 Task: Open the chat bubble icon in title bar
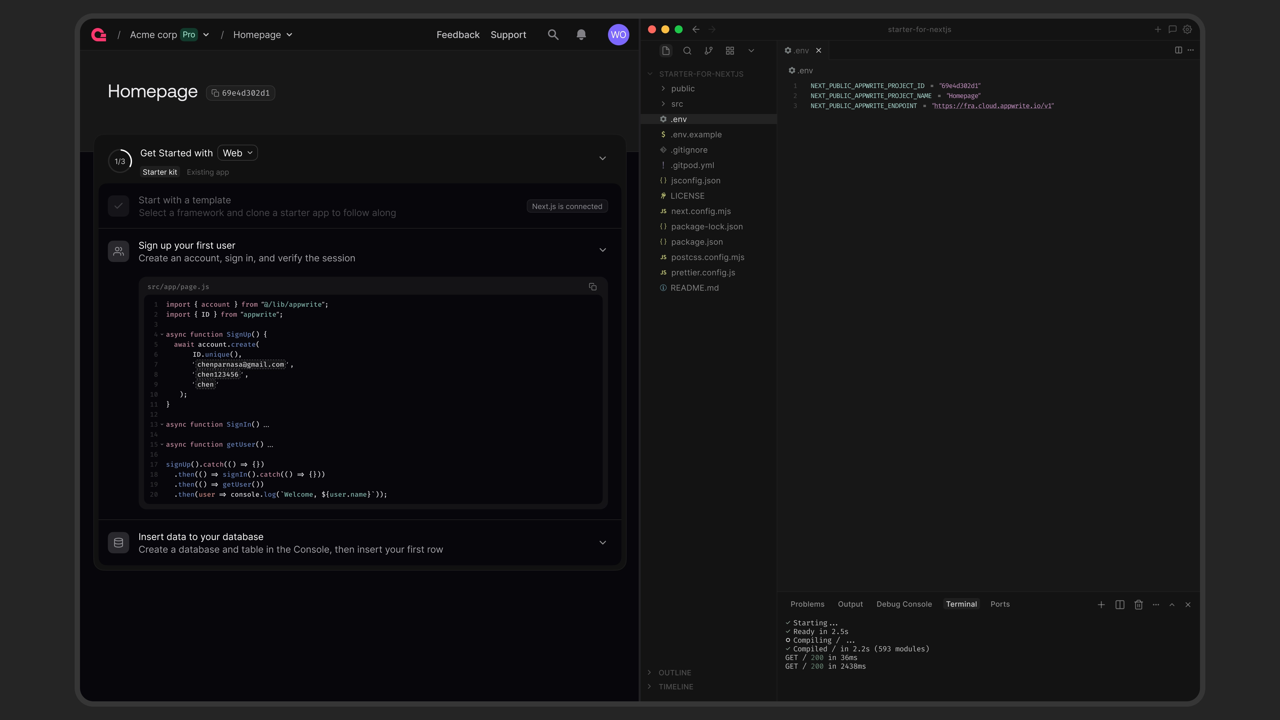1173,29
